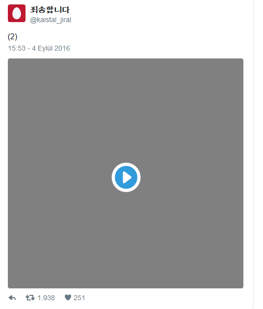This screenshot has width=263, height=309.
Task: Play the embedded tweet video
Action: point(126,177)
